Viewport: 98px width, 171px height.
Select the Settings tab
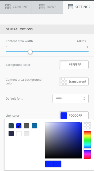[x=78, y=7]
